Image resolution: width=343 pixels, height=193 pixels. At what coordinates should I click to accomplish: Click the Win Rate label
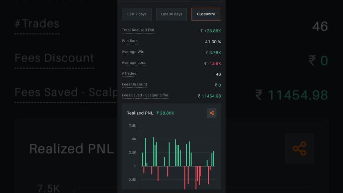pos(130,41)
